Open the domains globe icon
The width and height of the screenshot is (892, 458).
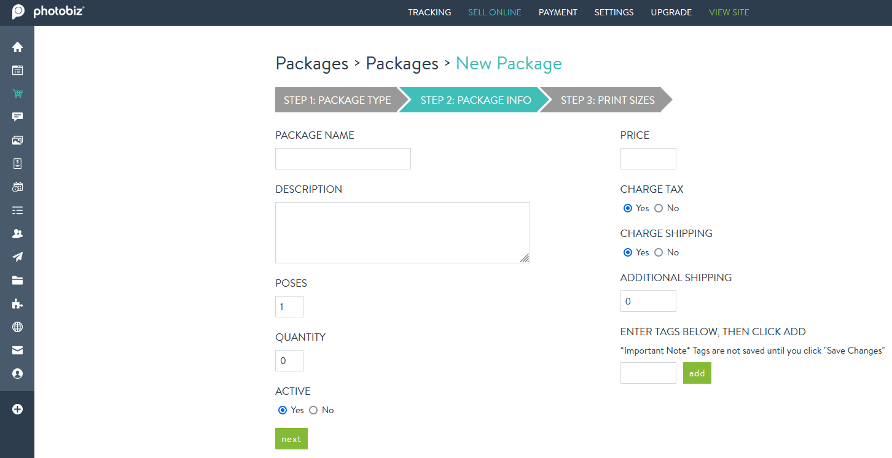click(17, 327)
